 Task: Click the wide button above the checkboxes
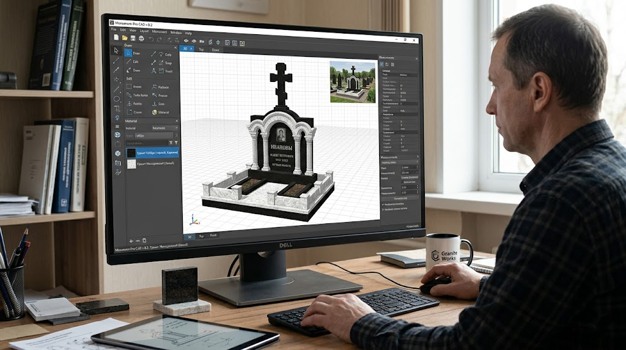click(x=400, y=198)
